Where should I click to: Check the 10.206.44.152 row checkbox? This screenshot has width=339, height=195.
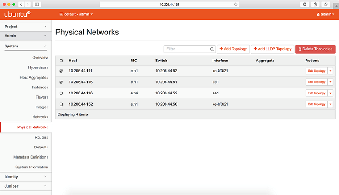click(61, 104)
